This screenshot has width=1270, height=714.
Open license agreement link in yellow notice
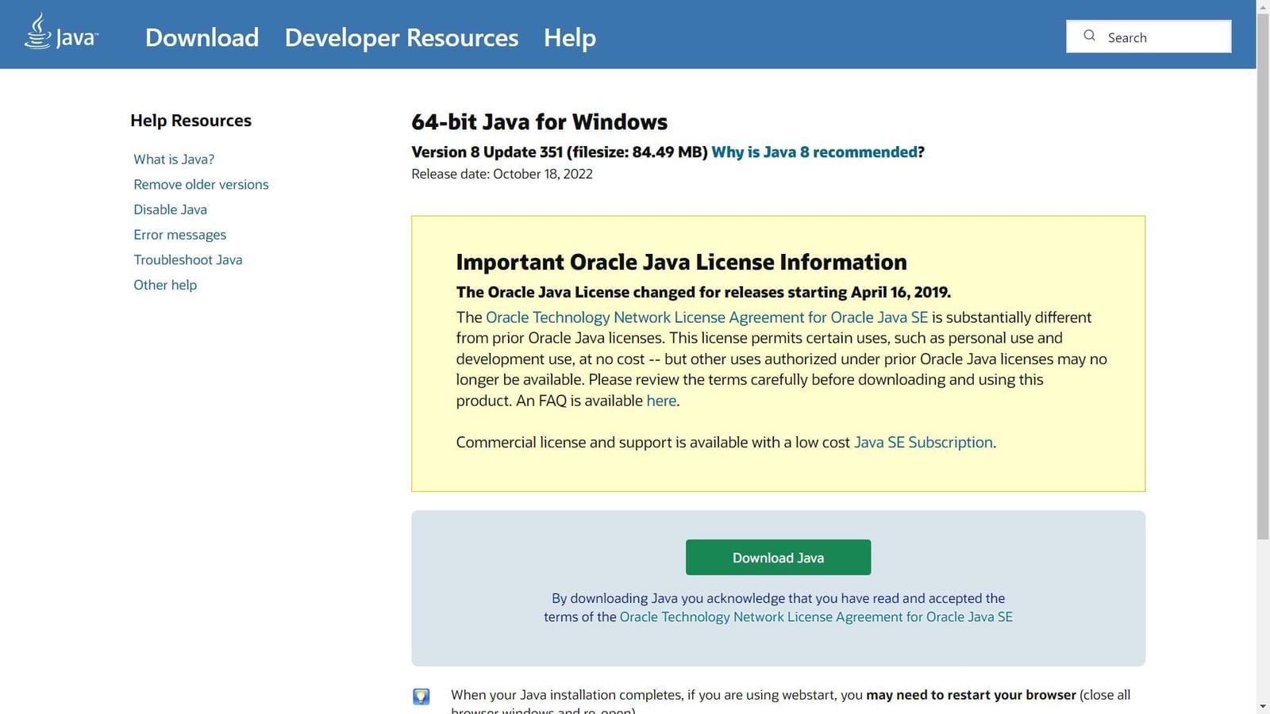pyautogui.click(x=706, y=317)
